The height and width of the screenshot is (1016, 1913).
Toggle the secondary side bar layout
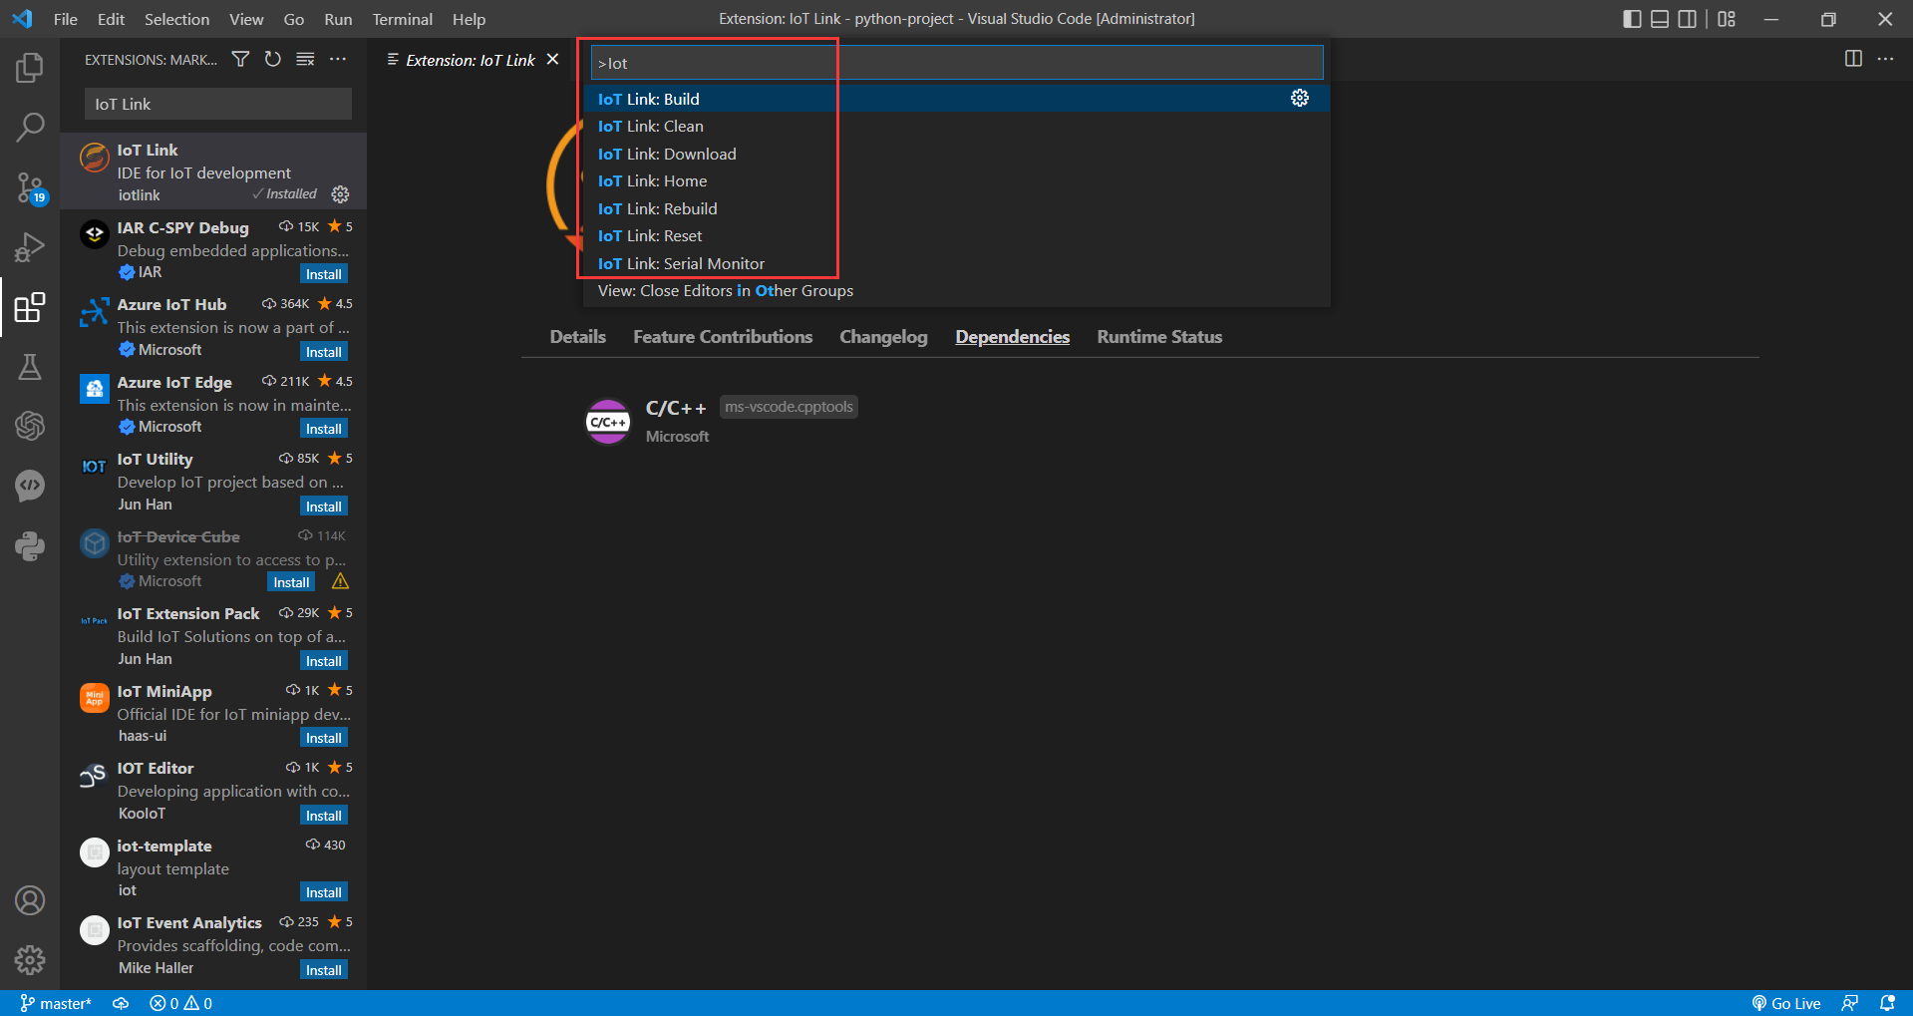point(1687,19)
